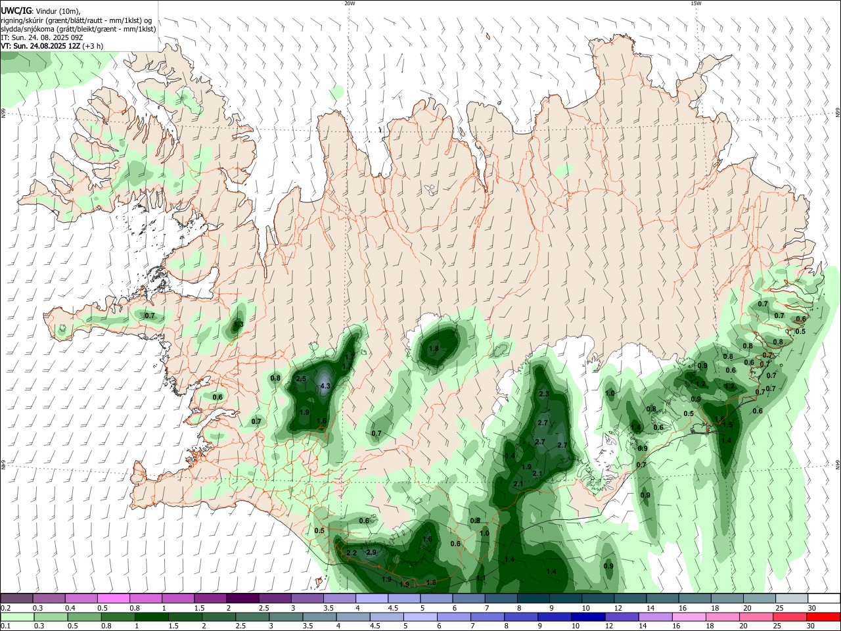
Task: Click the '14' label of the rain legend
Action: point(643,626)
